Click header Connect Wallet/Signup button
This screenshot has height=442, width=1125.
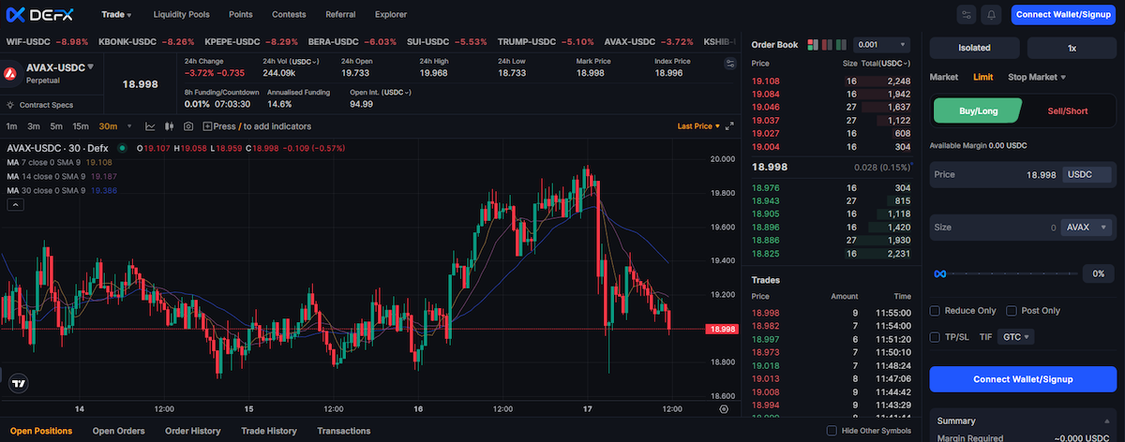[1064, 15]
